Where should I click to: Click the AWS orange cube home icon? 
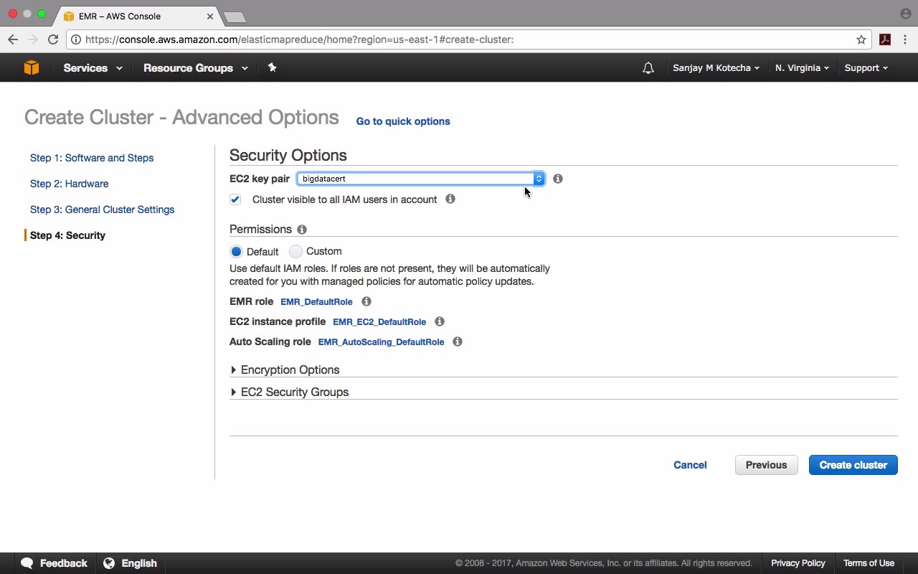(x=32, y=67)
